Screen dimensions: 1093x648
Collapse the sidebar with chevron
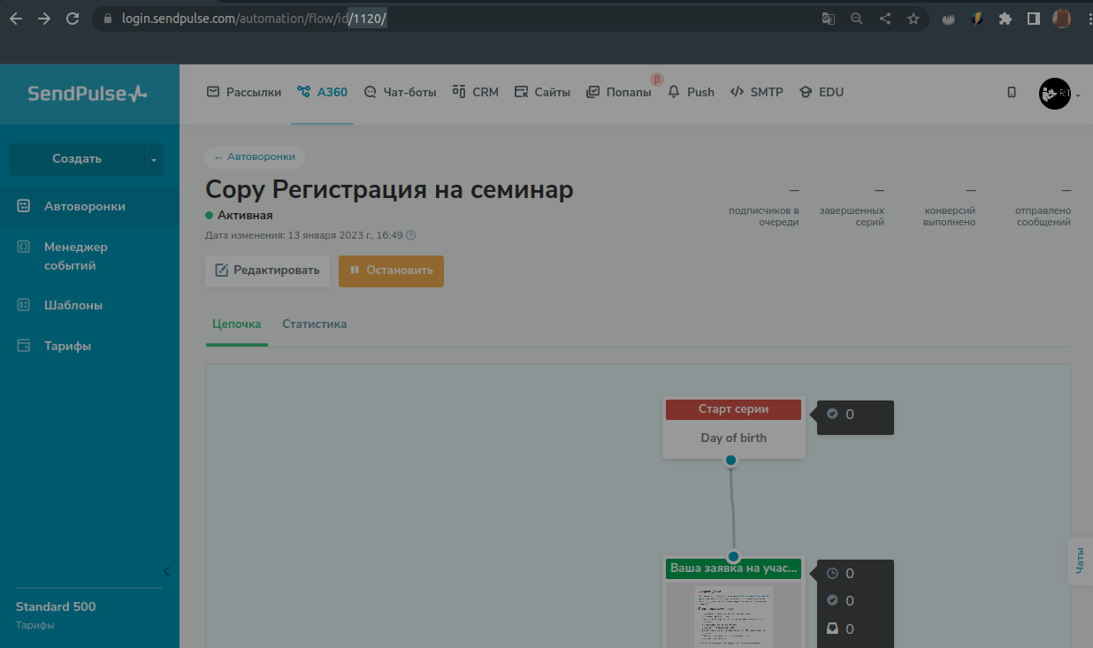click(166, 571)
